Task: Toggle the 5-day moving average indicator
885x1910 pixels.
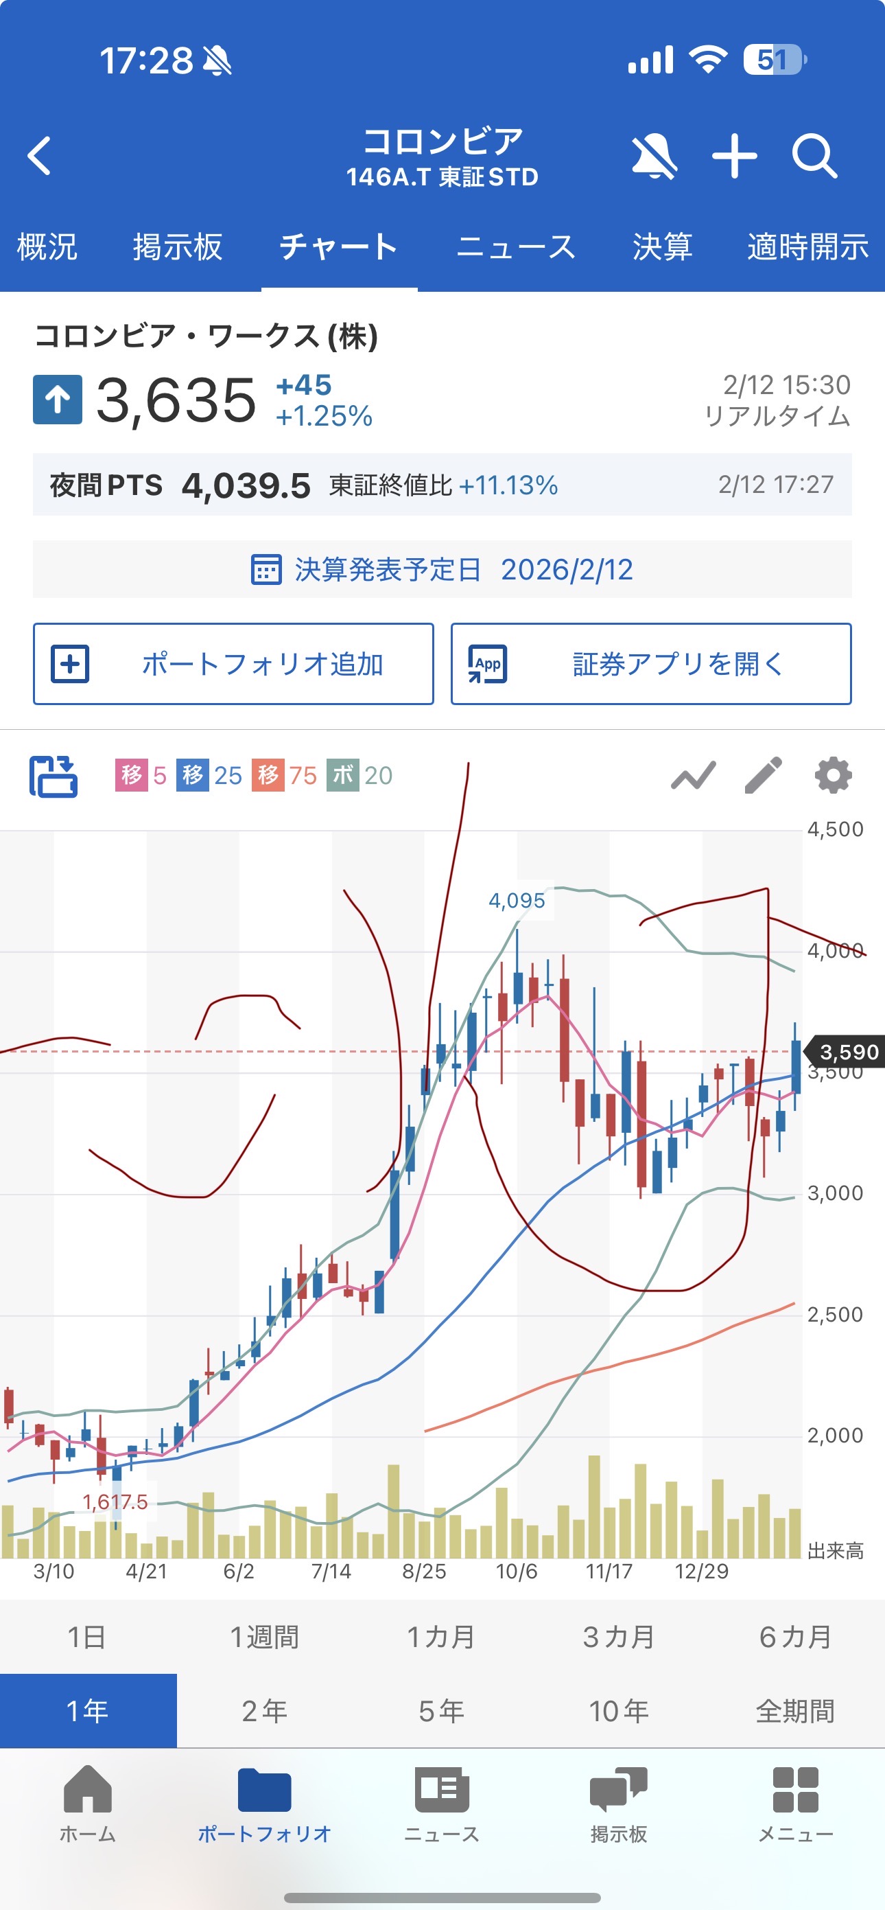Action: pos(141,775)
